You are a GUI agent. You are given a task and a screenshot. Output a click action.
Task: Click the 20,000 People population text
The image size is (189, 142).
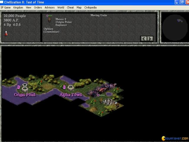(15, 16)
